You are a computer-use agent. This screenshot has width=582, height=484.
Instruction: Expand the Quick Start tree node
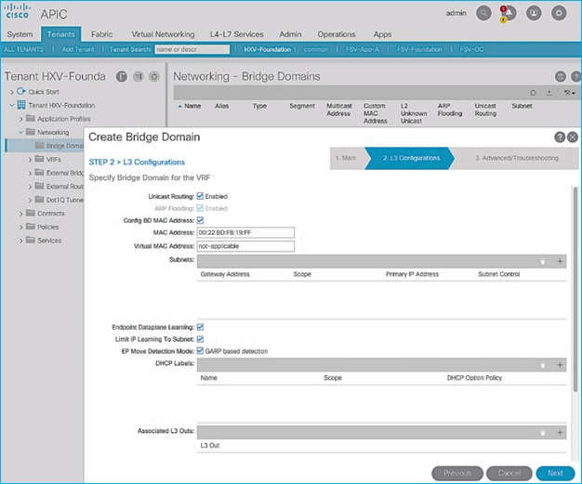pyautogui.click(x=12, y=92)
